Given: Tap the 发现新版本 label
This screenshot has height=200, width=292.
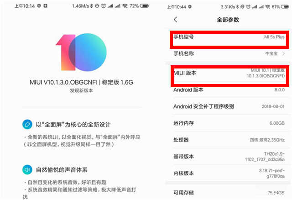Looking at the screenshot, I should [81, 90].
